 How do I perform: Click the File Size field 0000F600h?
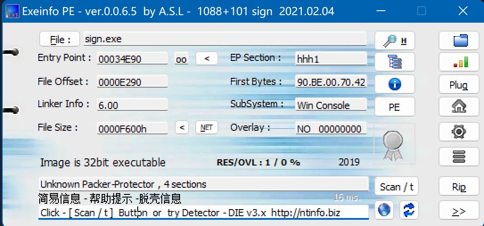[x=132, y=128]
